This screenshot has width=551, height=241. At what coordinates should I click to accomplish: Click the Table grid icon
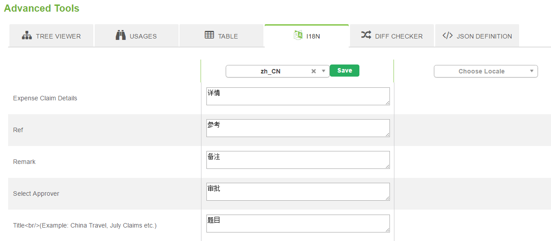[209, 35]
